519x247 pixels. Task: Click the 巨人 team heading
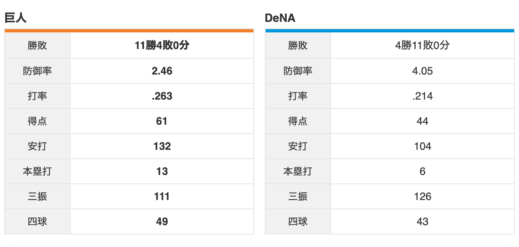15,18
